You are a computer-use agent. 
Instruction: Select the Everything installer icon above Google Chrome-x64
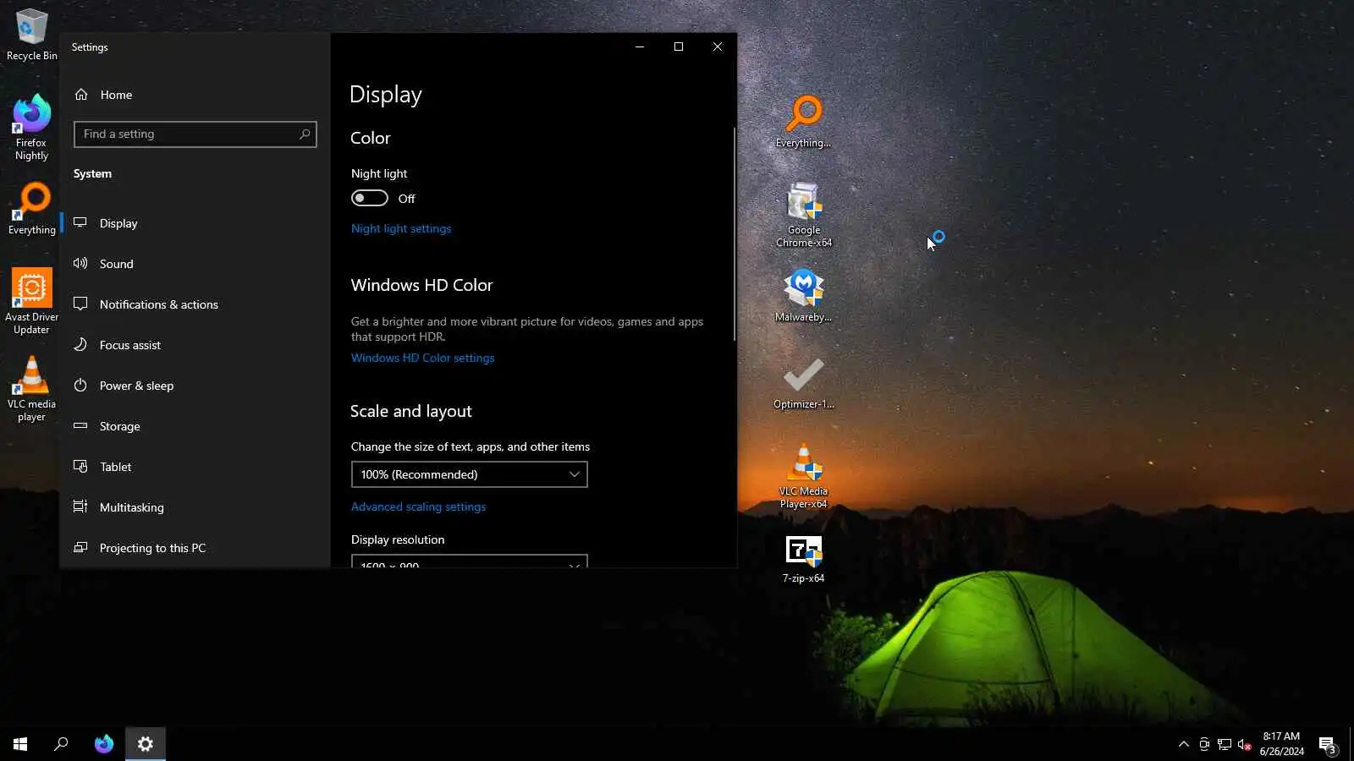coord(803,122)
